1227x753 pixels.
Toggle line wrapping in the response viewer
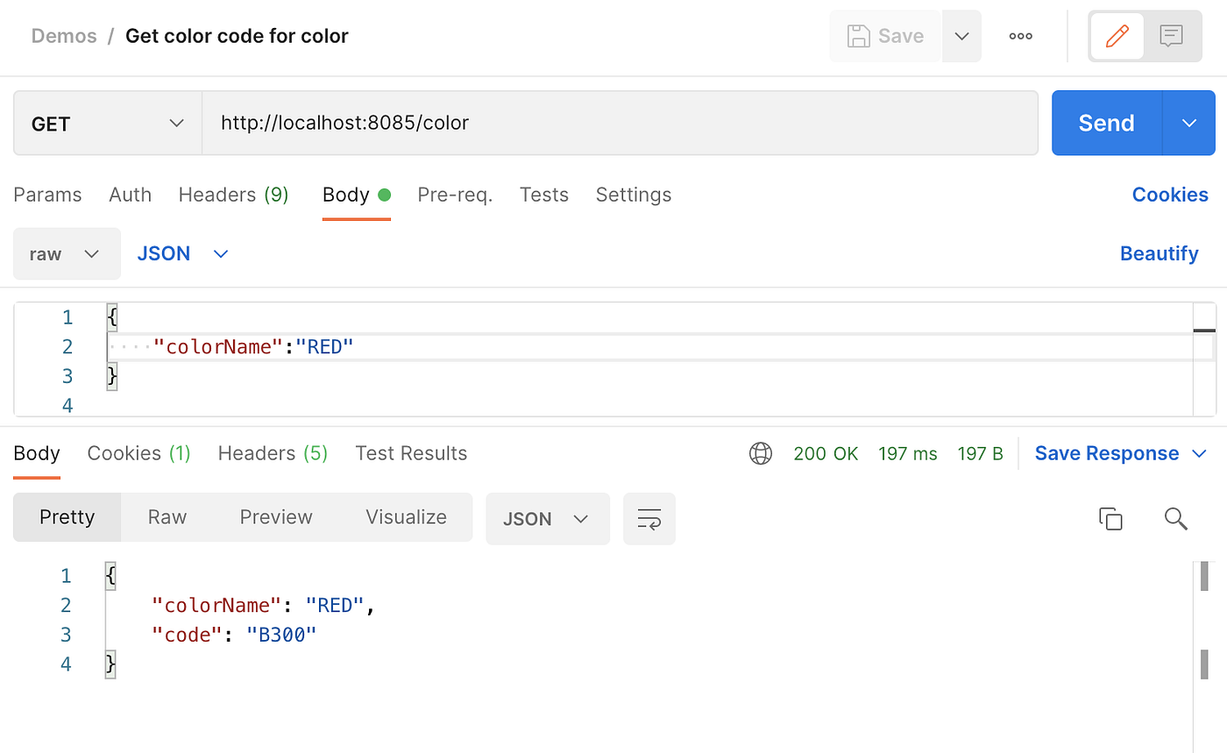[649, 518]
